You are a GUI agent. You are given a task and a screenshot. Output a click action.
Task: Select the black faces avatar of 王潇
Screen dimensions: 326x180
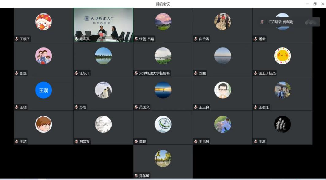coord(282,124)
